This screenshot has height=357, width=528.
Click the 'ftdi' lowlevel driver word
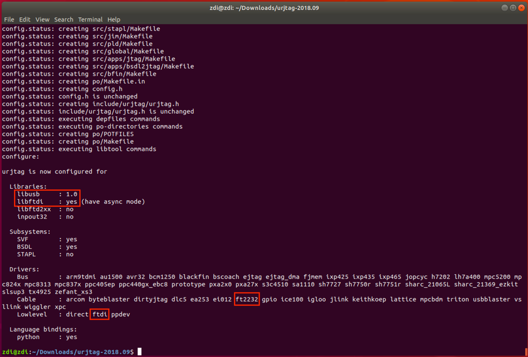coord(100,314)
